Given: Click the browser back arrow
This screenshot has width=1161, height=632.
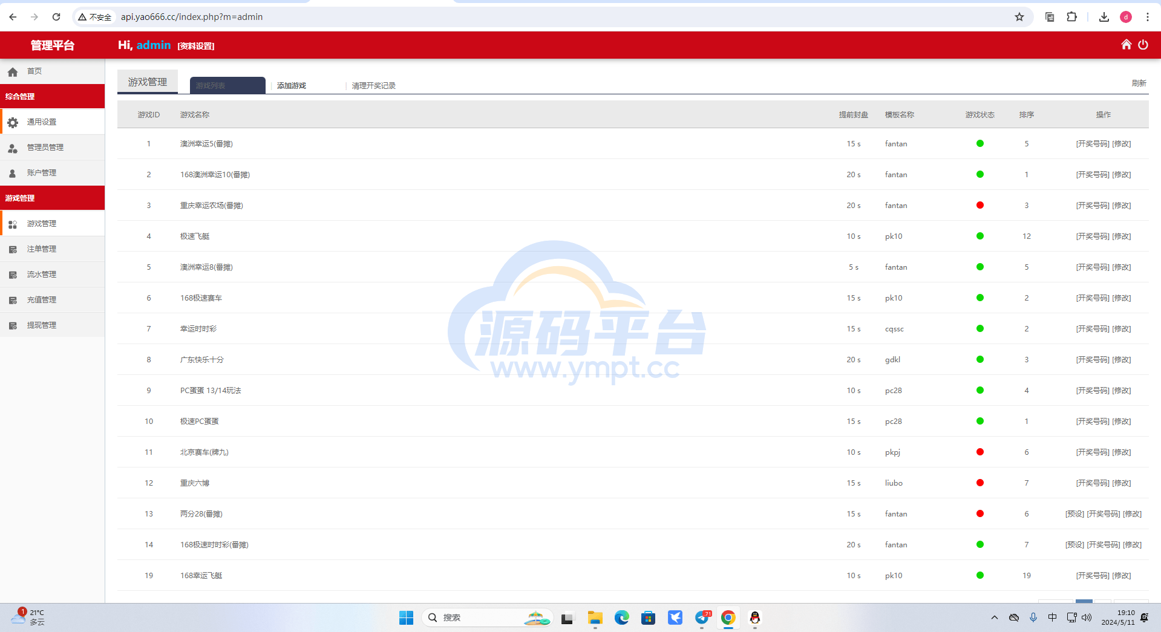Looking at the screenshot, I should coord(13,17).
